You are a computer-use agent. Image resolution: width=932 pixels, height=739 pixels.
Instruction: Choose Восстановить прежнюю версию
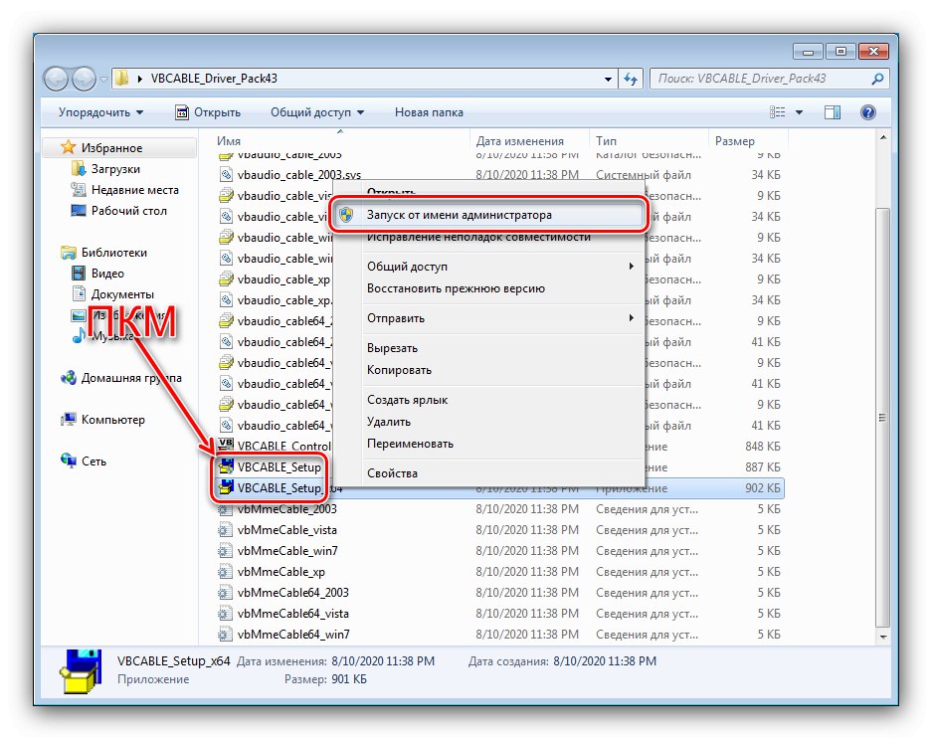(488, 288)
